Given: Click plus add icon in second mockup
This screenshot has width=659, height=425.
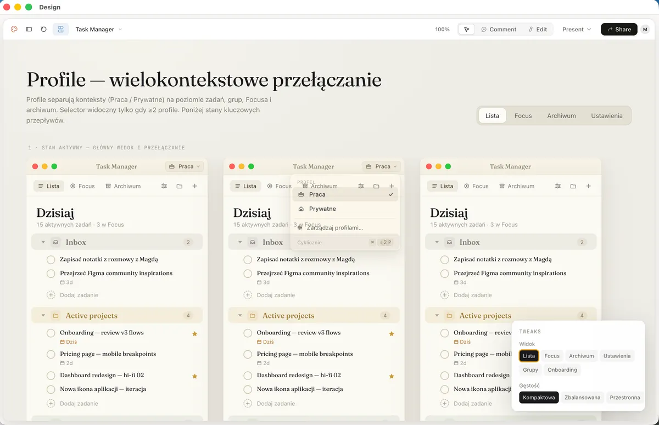Looking at the screenshot, I should pyautogui.click(x=392, y=186).
